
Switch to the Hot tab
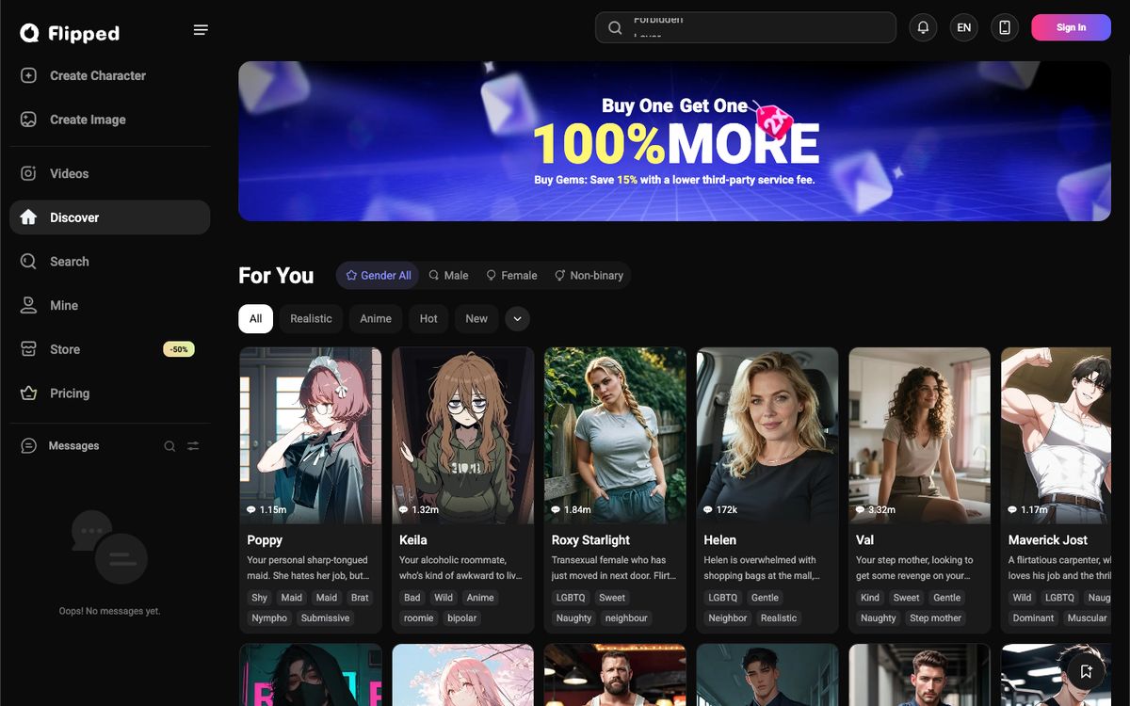click(x=428, y=318)
